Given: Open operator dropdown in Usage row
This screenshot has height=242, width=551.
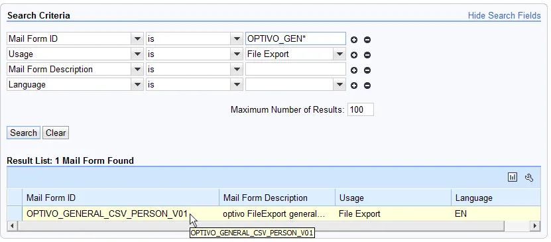Looking at the screenshot, I should (237, 54).
